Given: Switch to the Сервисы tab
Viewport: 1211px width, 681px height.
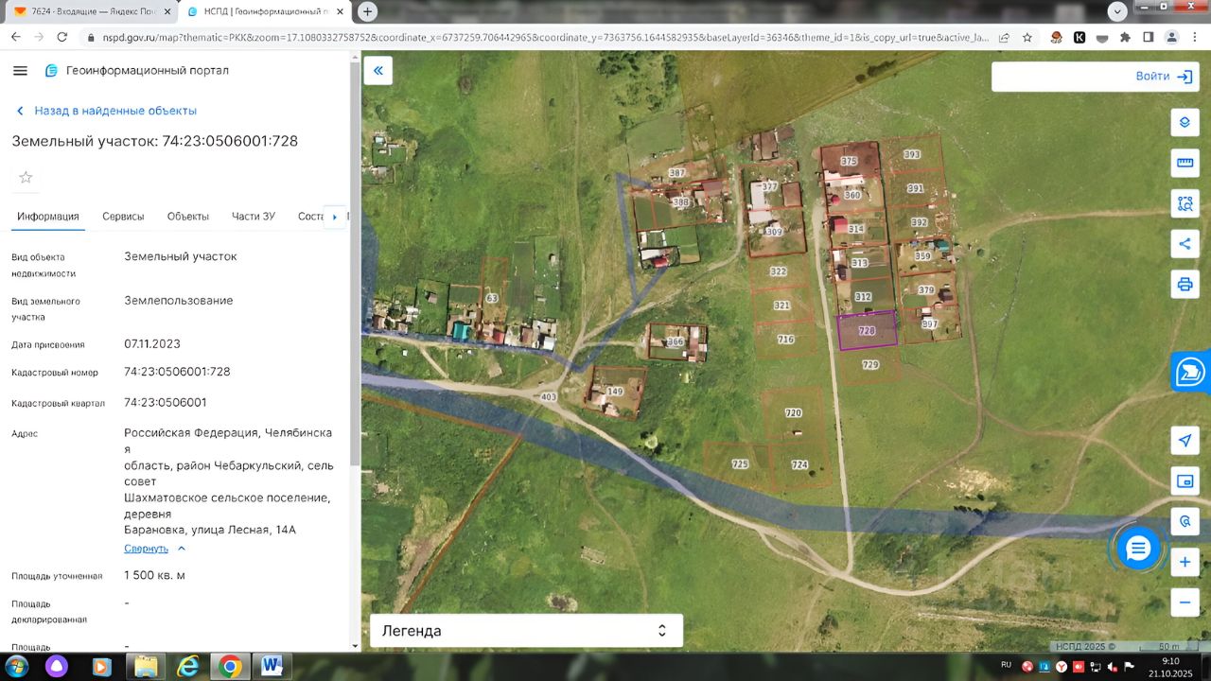Looking at the screenshot, I should (x=123, y=217).
